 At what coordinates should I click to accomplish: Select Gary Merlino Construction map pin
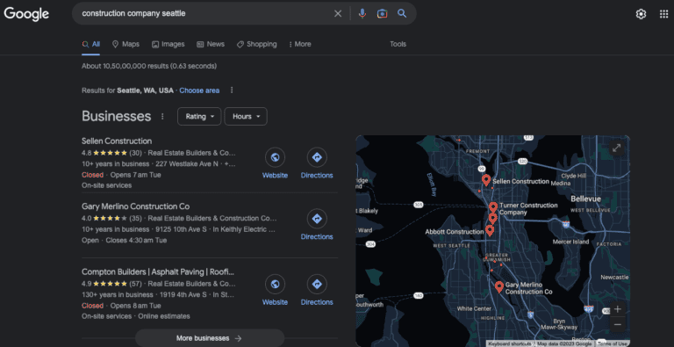point(499,286)
